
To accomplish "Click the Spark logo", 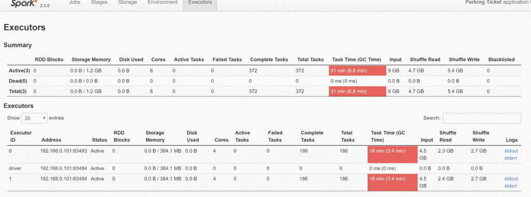I will click(23, 4).
